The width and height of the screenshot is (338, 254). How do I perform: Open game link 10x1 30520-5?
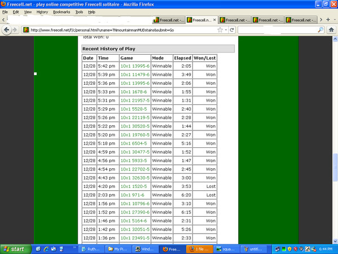tap(135, 126)
